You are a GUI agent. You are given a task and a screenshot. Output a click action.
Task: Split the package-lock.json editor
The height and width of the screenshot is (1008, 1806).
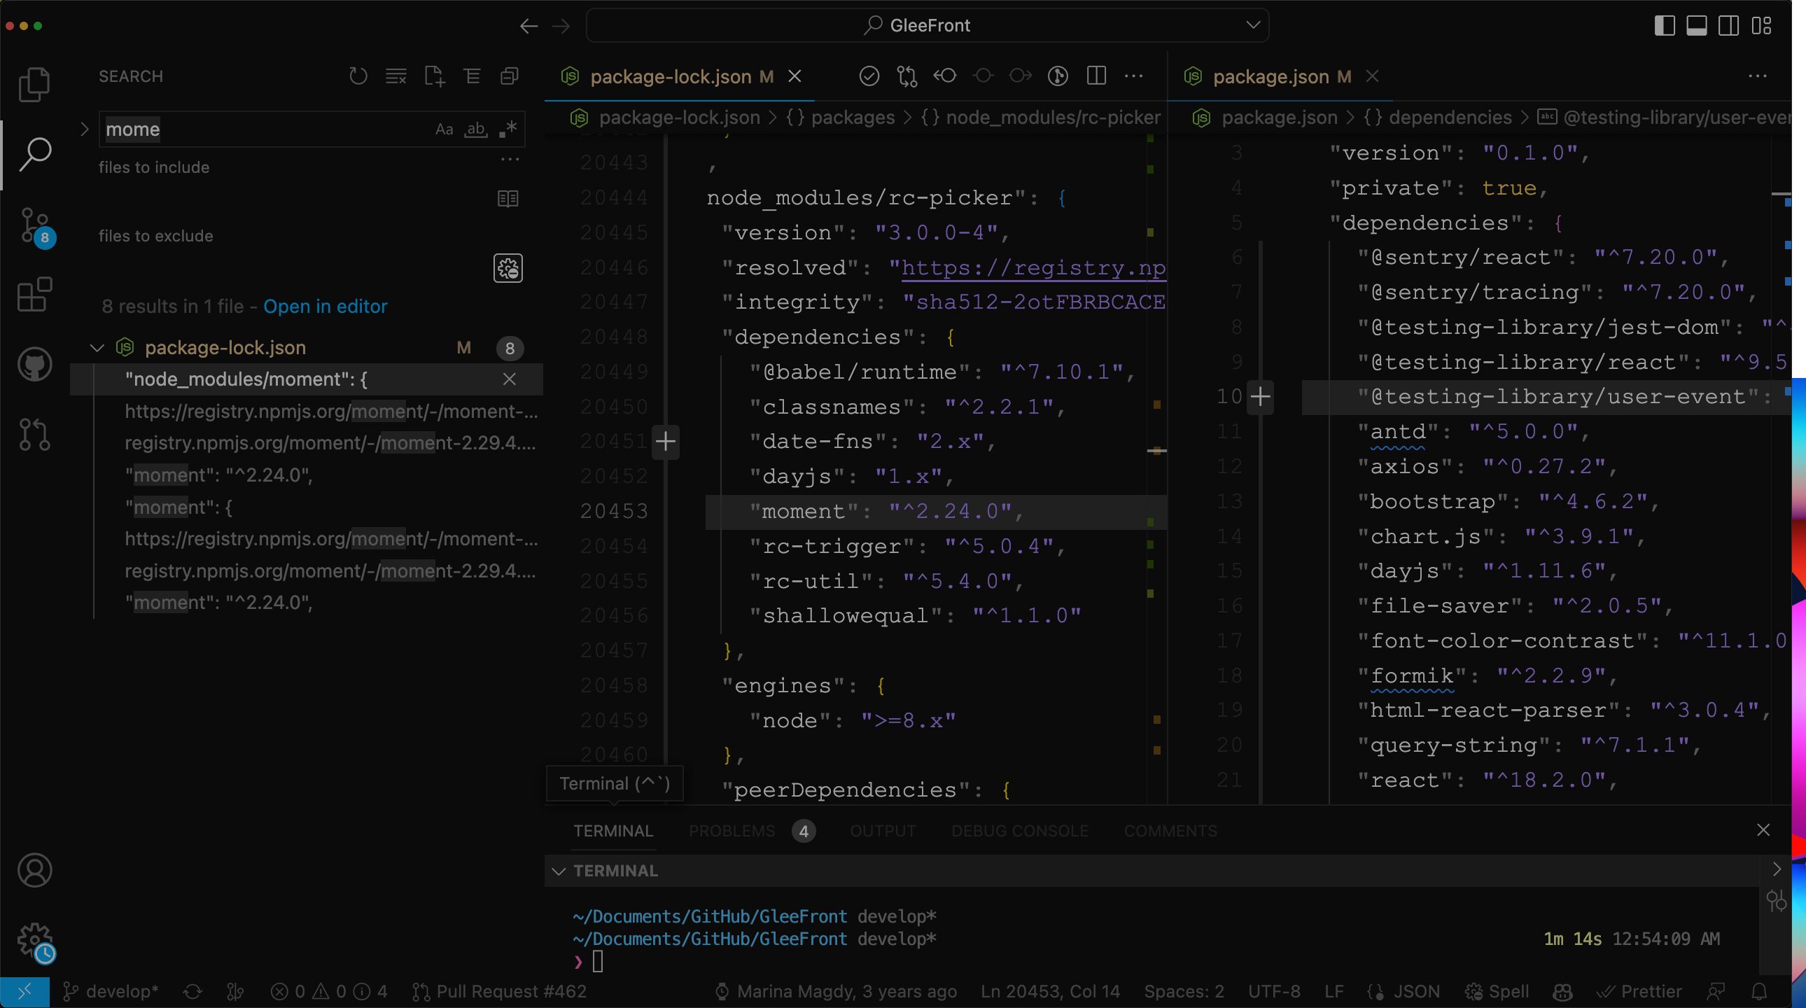(1095, 76)
